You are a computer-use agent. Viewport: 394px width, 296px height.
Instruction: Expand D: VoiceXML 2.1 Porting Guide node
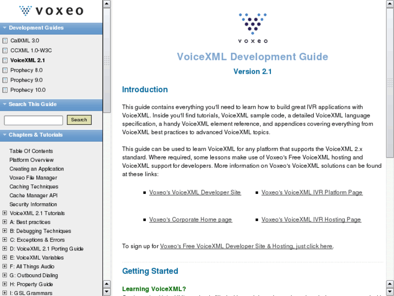pyautogui.click(x=4, y=249)
